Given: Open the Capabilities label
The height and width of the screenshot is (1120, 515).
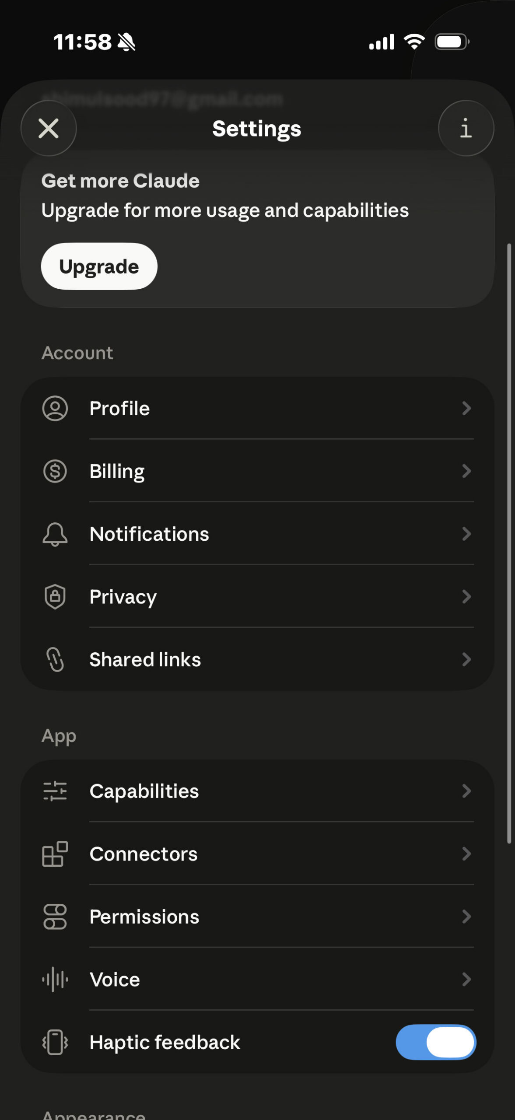Looking at the screenshot, I should point(144,792).
